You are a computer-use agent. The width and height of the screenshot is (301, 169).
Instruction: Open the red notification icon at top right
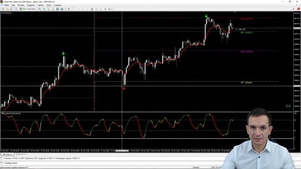coord(299,9)
